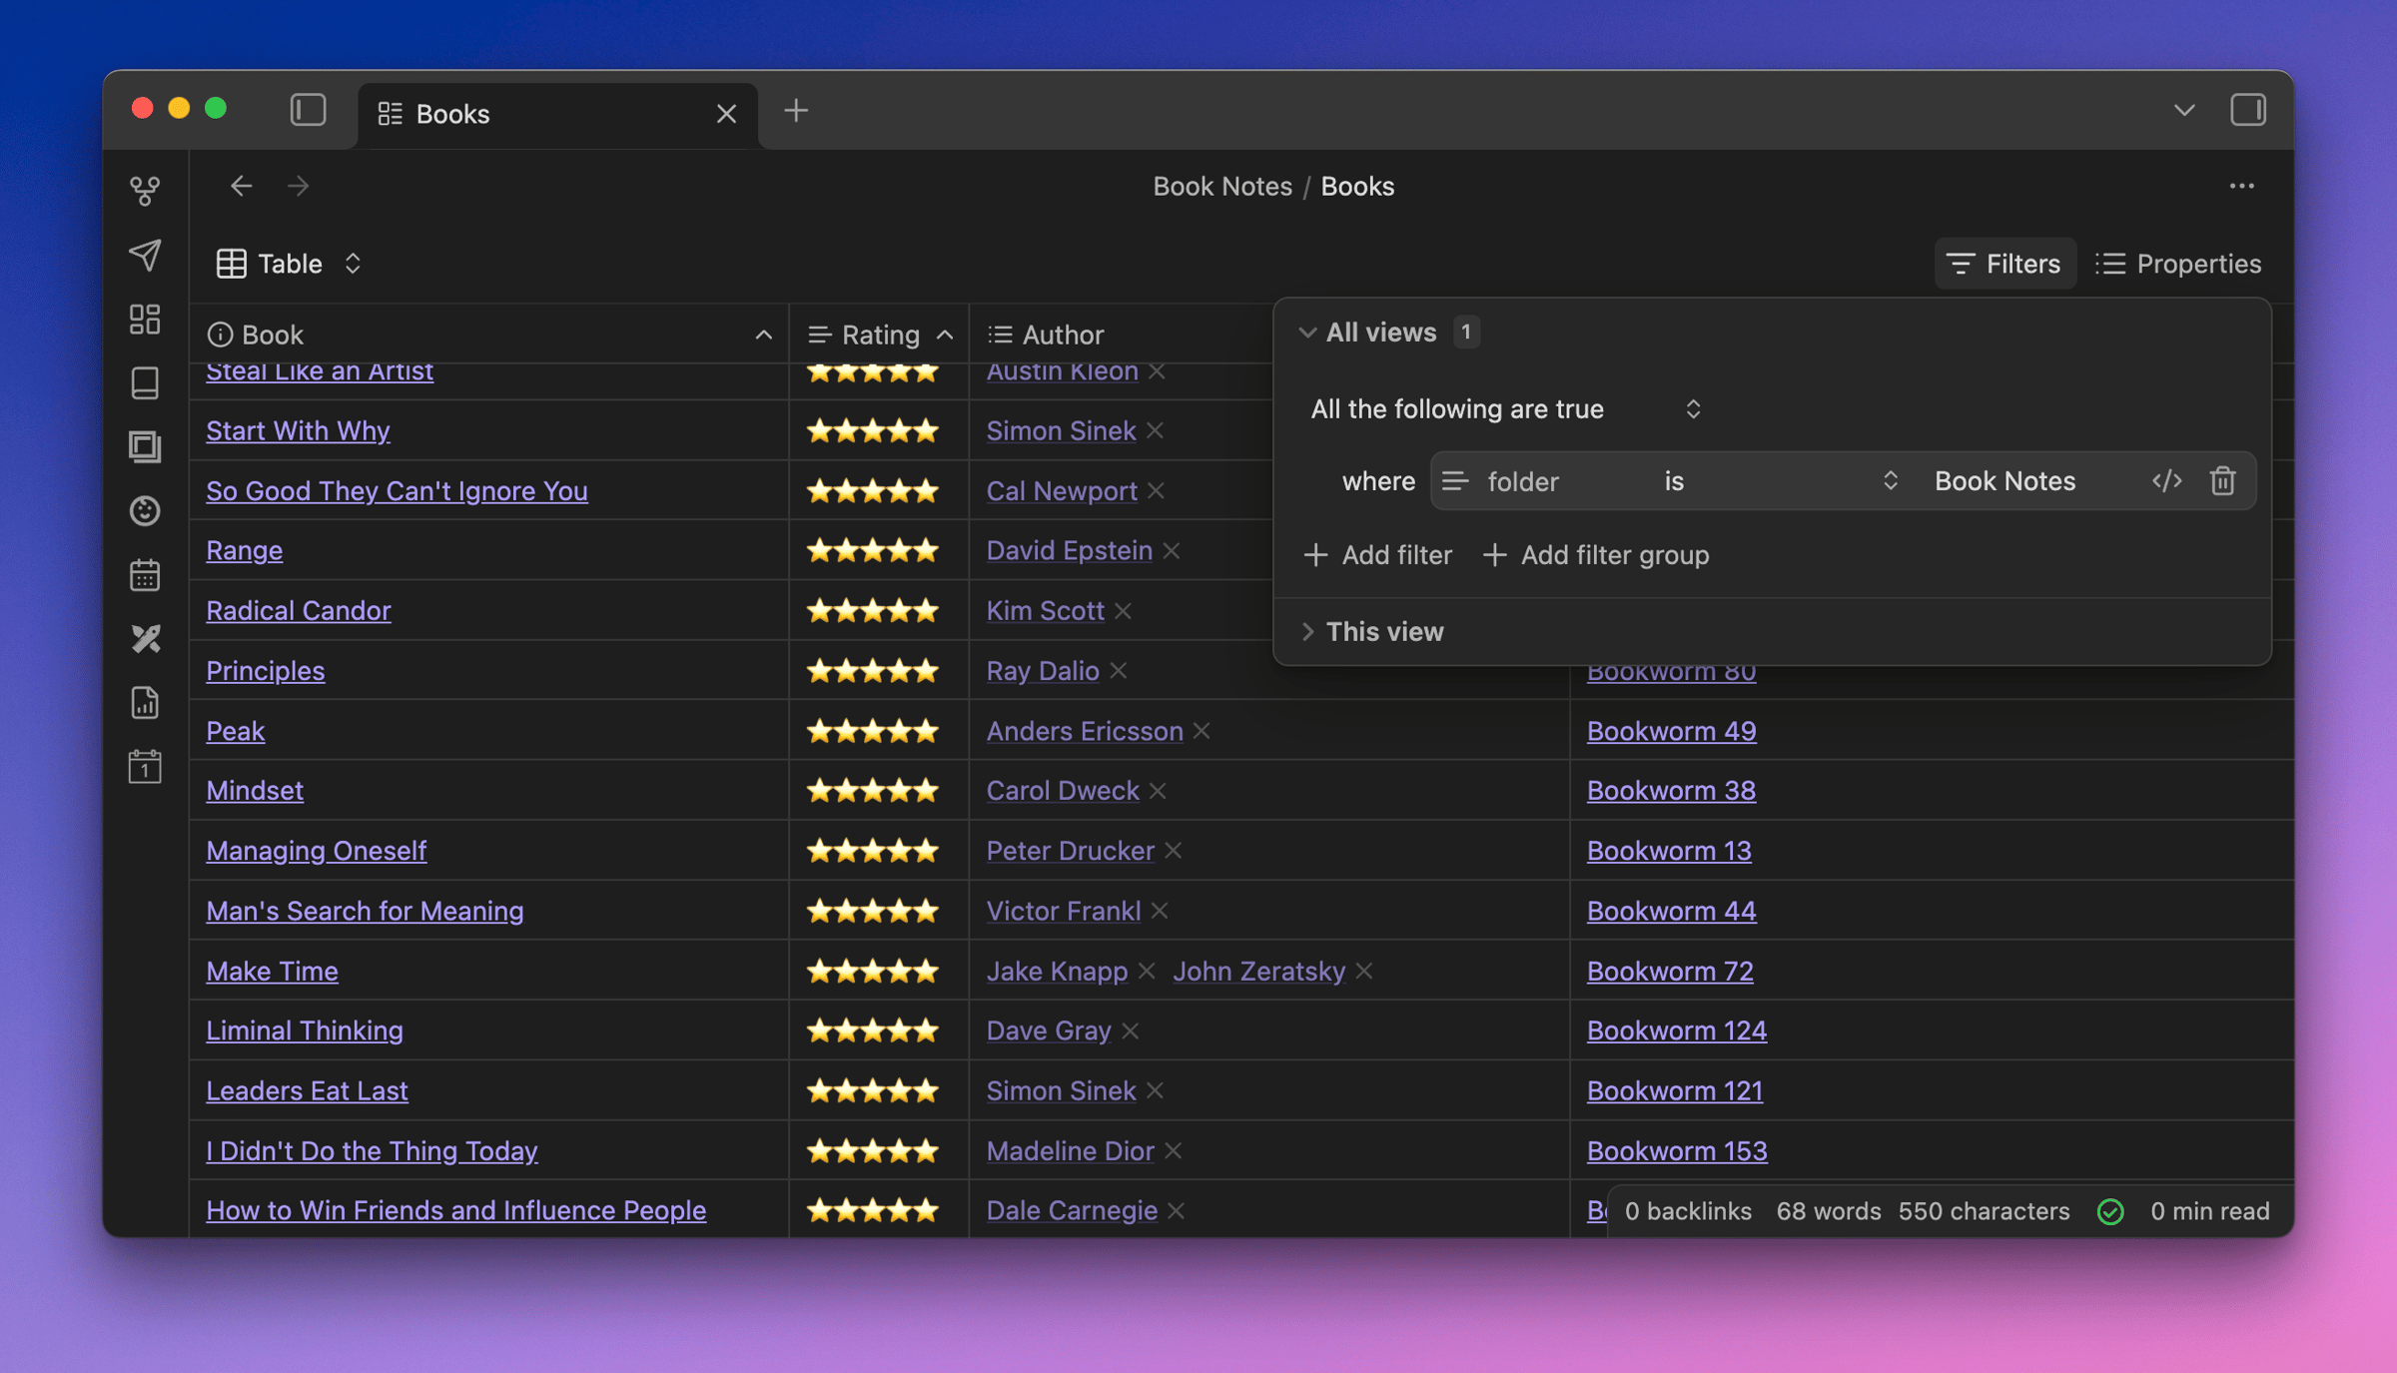Click '68 words' in status bar

click(x=1829, y=1211)
